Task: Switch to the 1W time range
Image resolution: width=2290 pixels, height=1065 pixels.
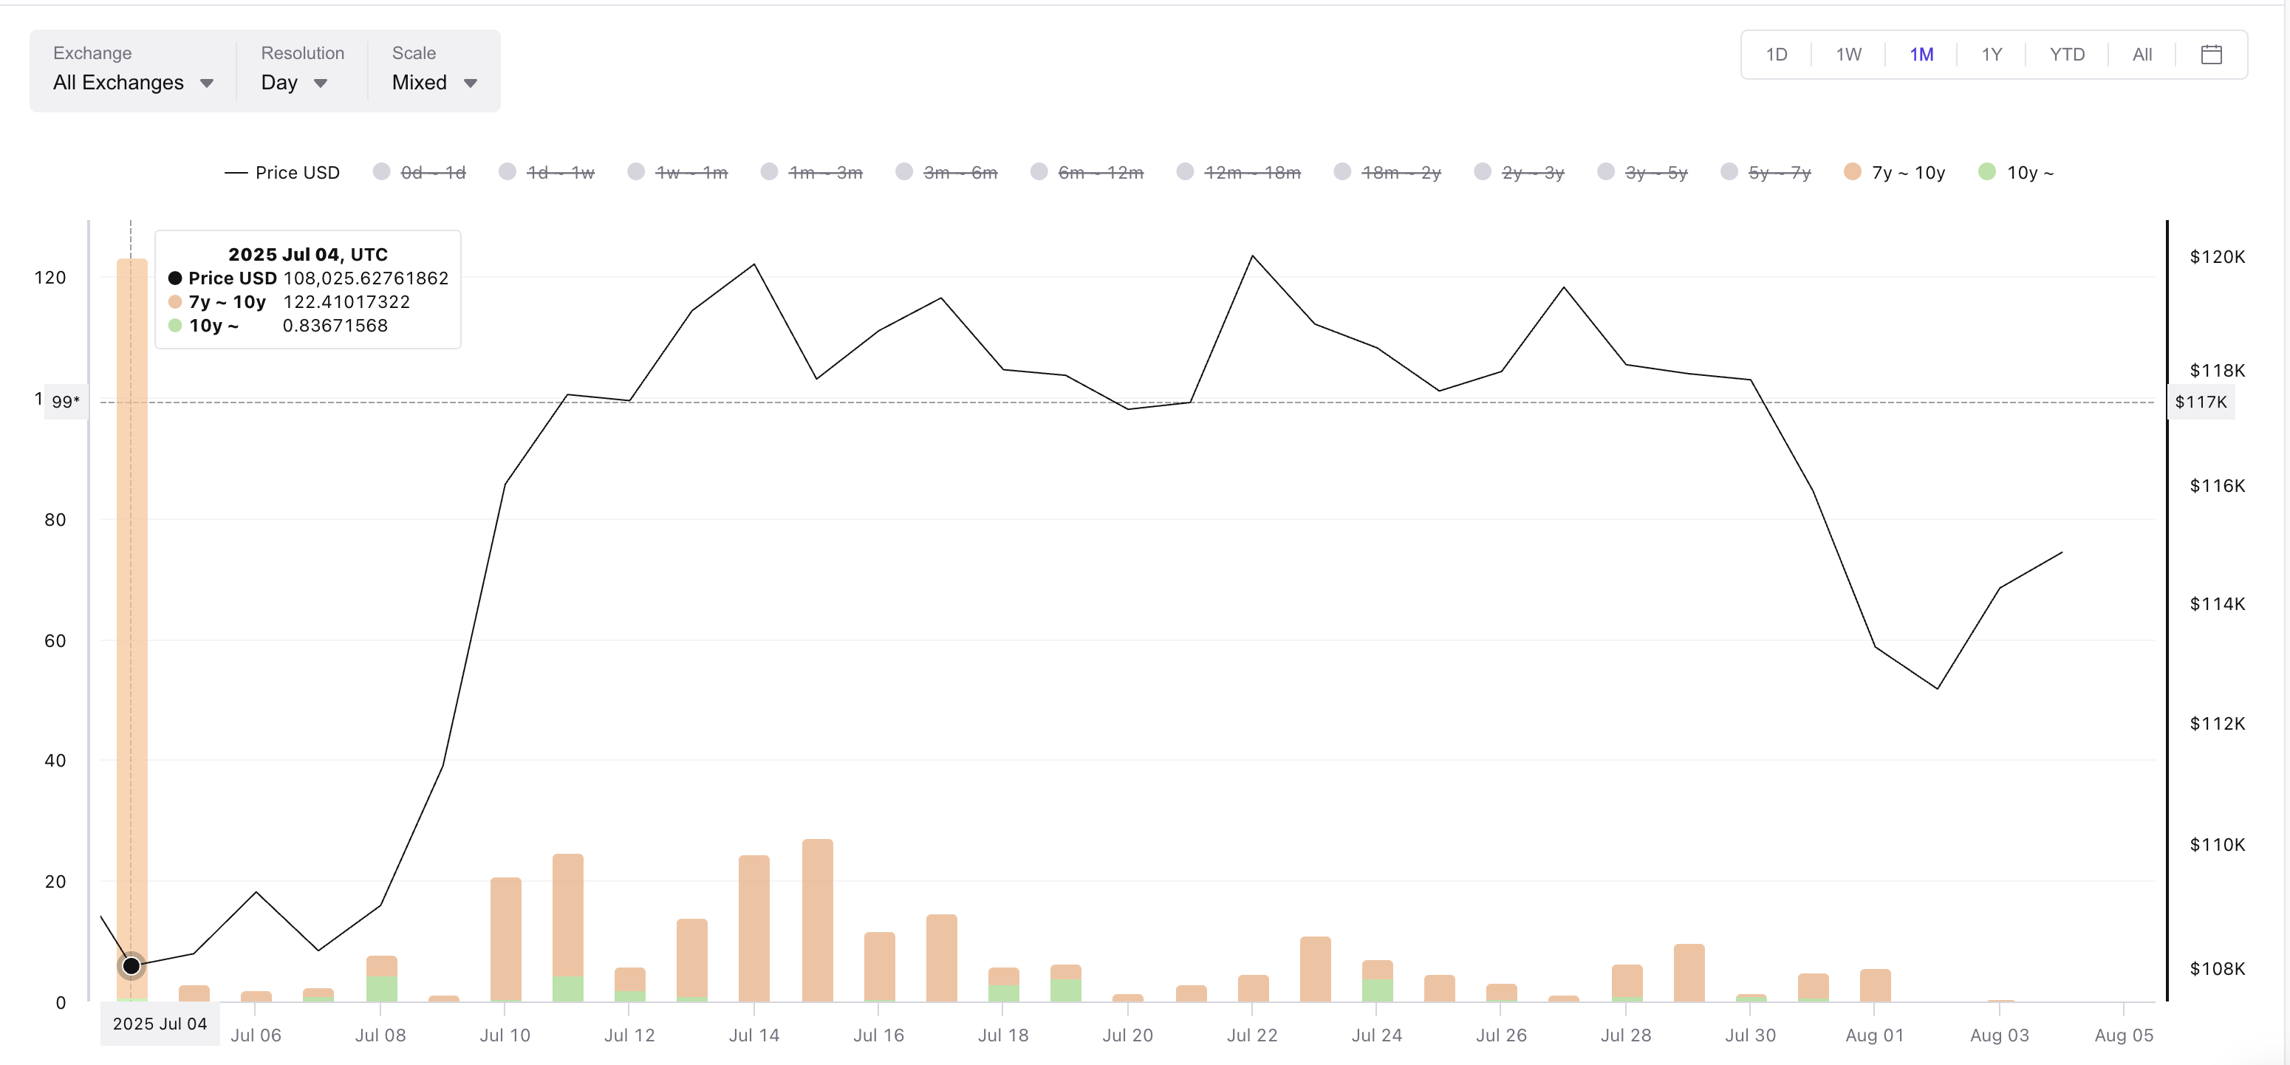Action: pos(1848,54)
